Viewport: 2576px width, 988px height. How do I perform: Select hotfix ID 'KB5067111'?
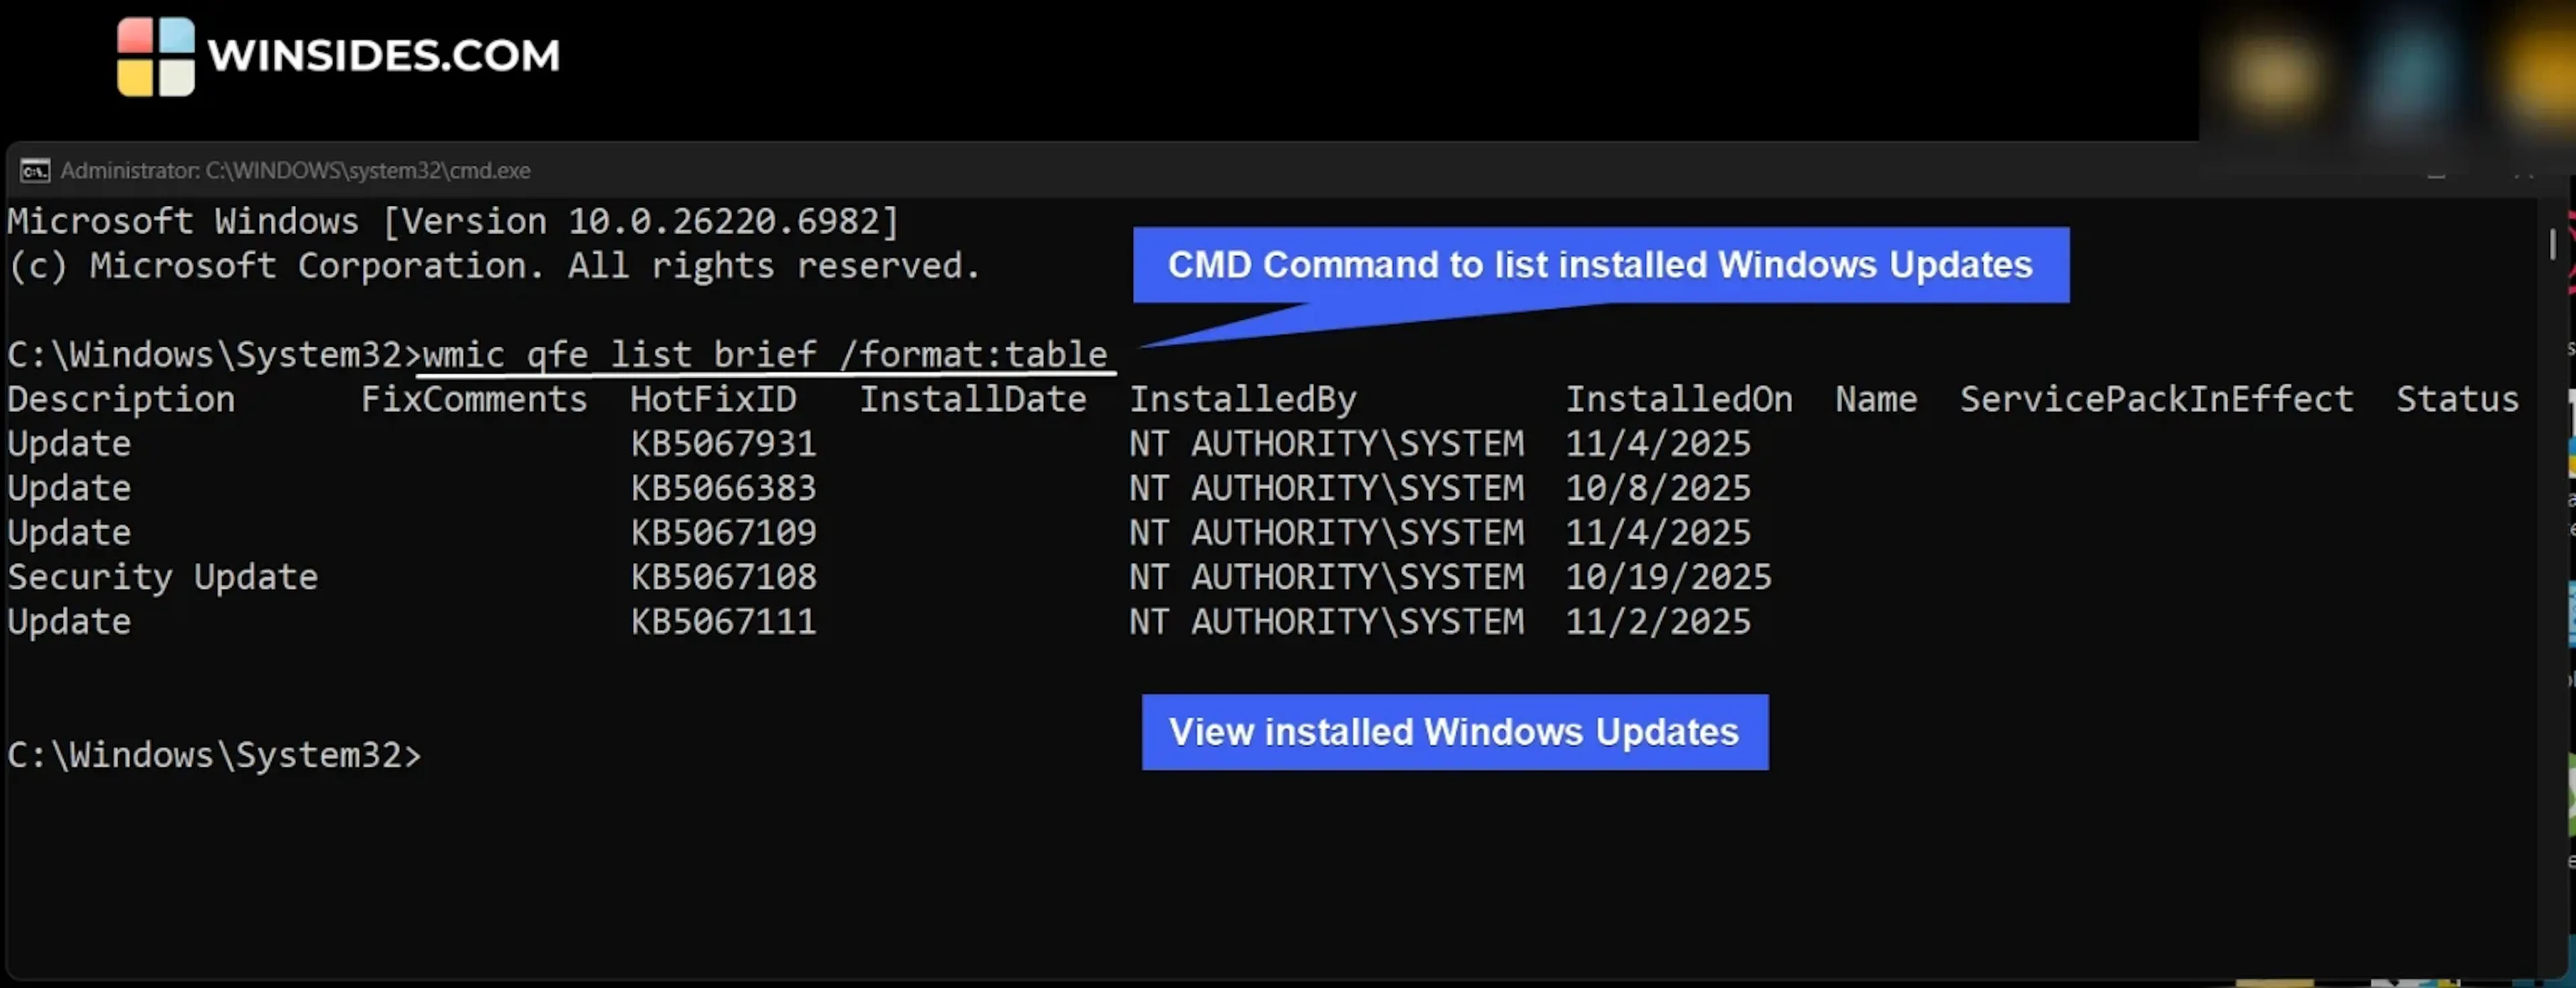723,622
